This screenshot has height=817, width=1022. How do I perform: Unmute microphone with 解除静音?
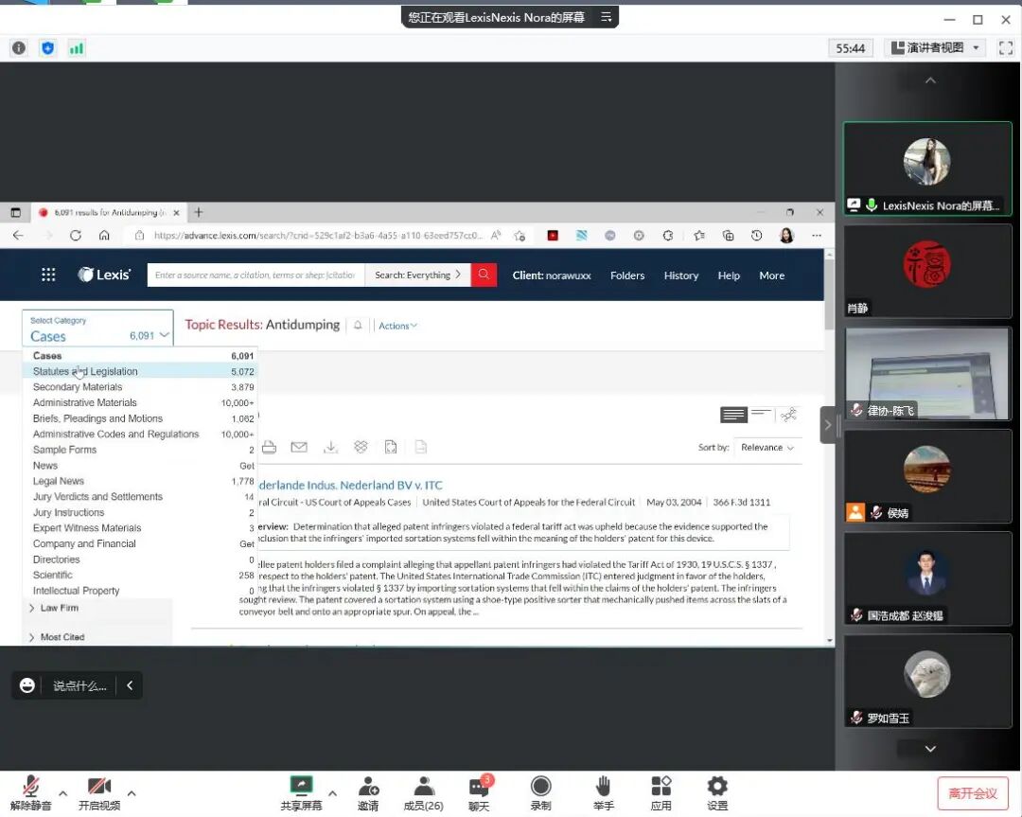click(x=30, y=793)
